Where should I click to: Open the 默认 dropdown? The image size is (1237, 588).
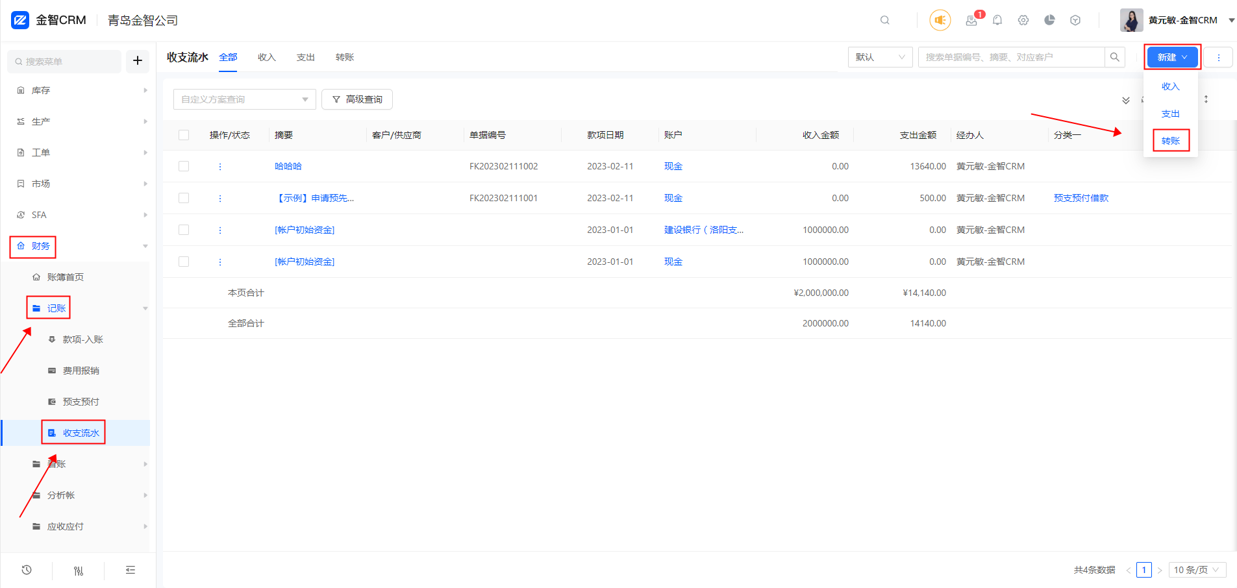click(x=881, y=57)
